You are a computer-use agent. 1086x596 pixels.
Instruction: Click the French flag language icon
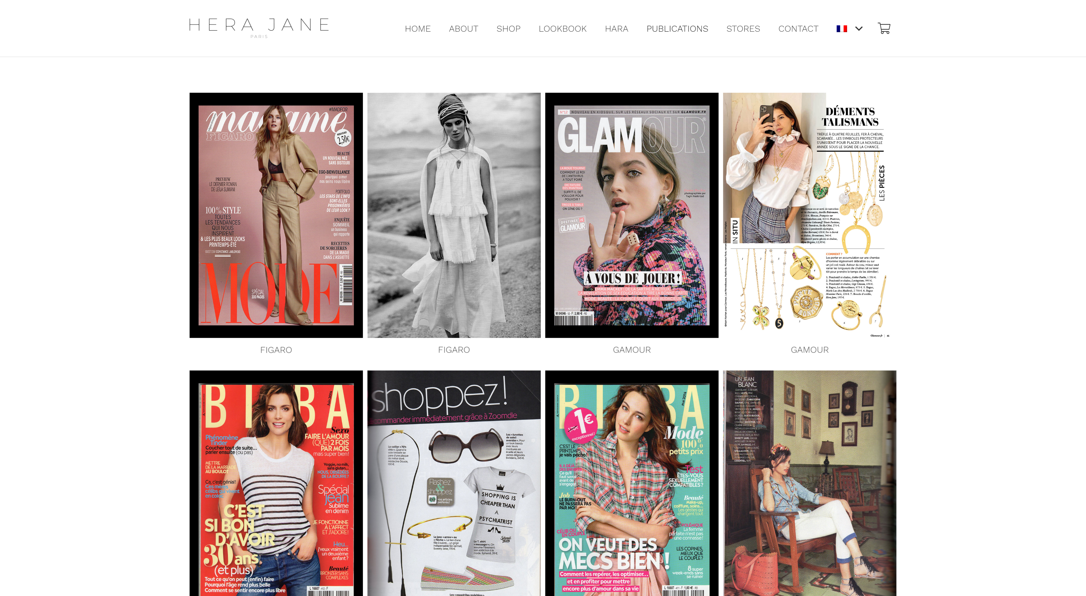(x=841, y=29)
